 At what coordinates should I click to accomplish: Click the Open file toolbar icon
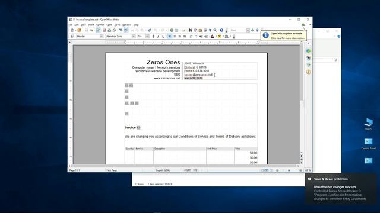pos(79,30)
